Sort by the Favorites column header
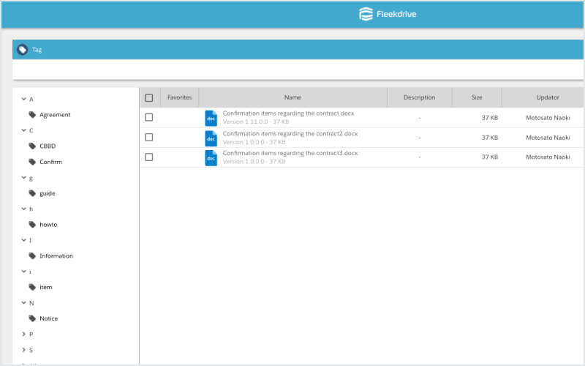 coord(179,97)
